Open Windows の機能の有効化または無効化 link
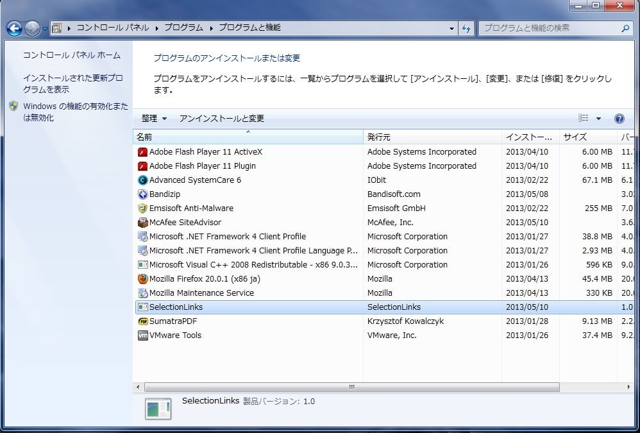Viewport: 640px width, 433px height. coord(76,112)
